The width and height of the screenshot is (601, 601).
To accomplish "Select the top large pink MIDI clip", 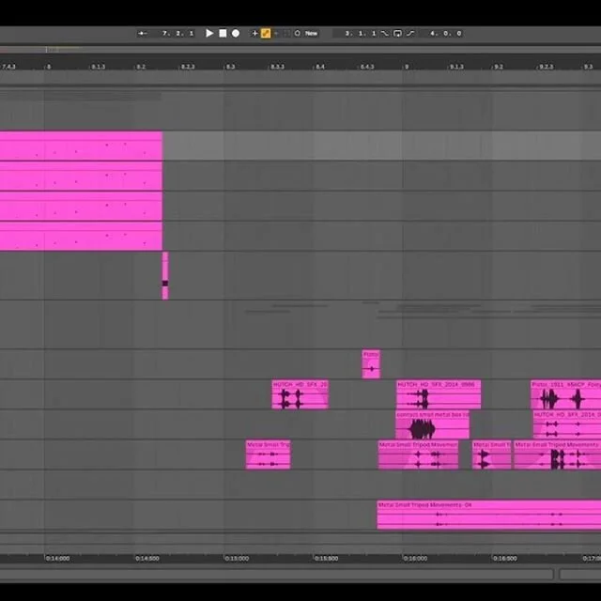I will [x=81, y=146].
